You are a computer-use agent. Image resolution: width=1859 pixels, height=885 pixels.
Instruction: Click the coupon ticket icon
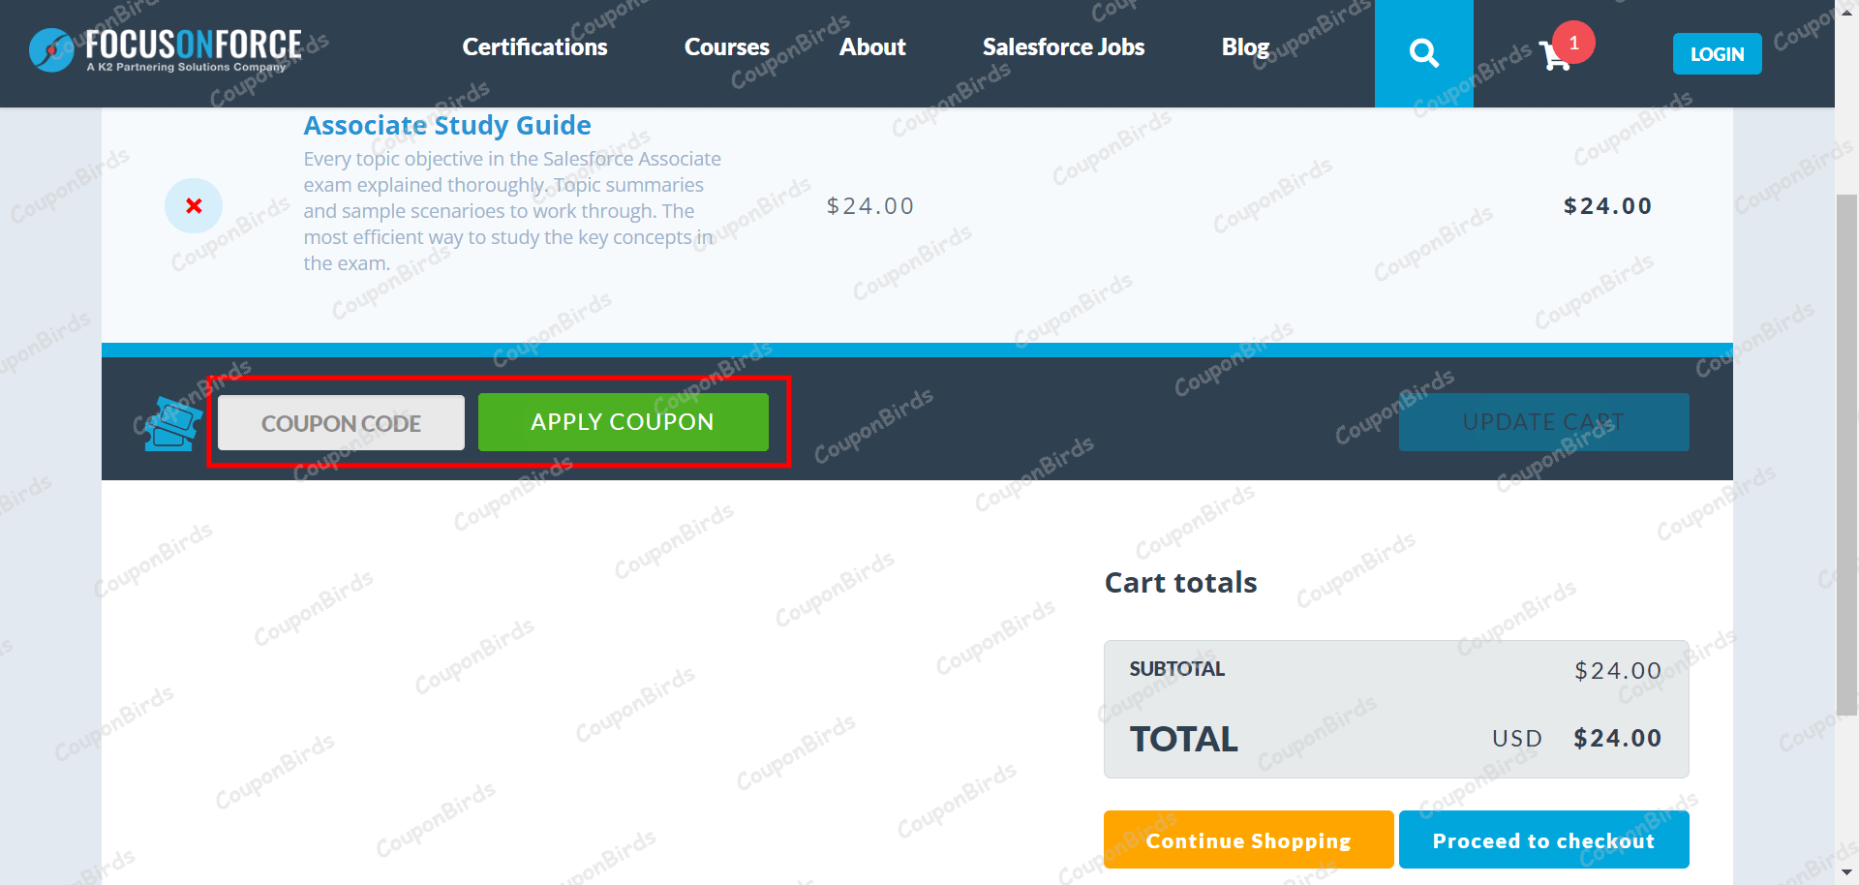(171, 421)
